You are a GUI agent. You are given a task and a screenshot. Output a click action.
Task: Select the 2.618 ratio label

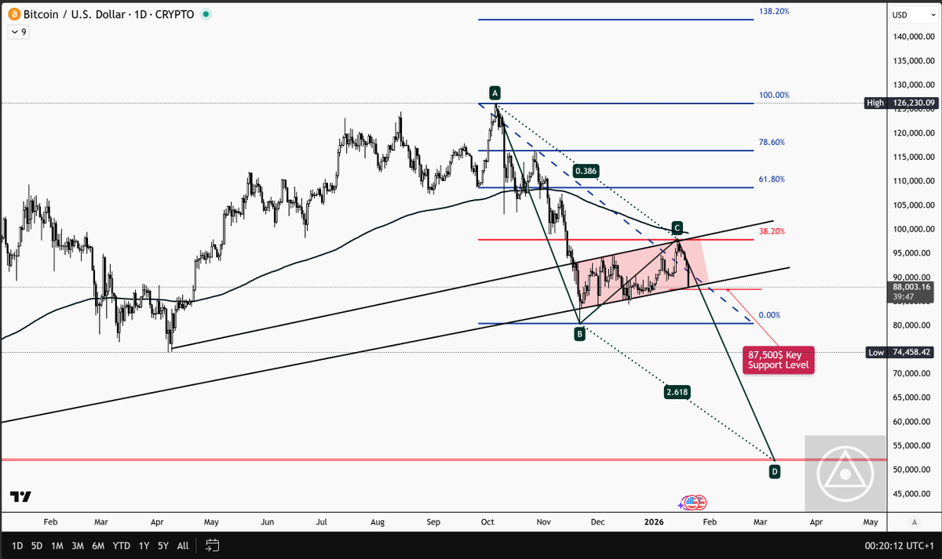click(677, 391)
